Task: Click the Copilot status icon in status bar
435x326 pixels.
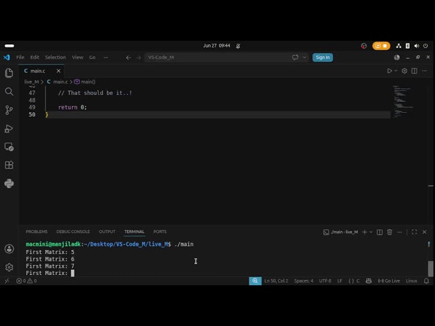Action: tap(368, 280)
